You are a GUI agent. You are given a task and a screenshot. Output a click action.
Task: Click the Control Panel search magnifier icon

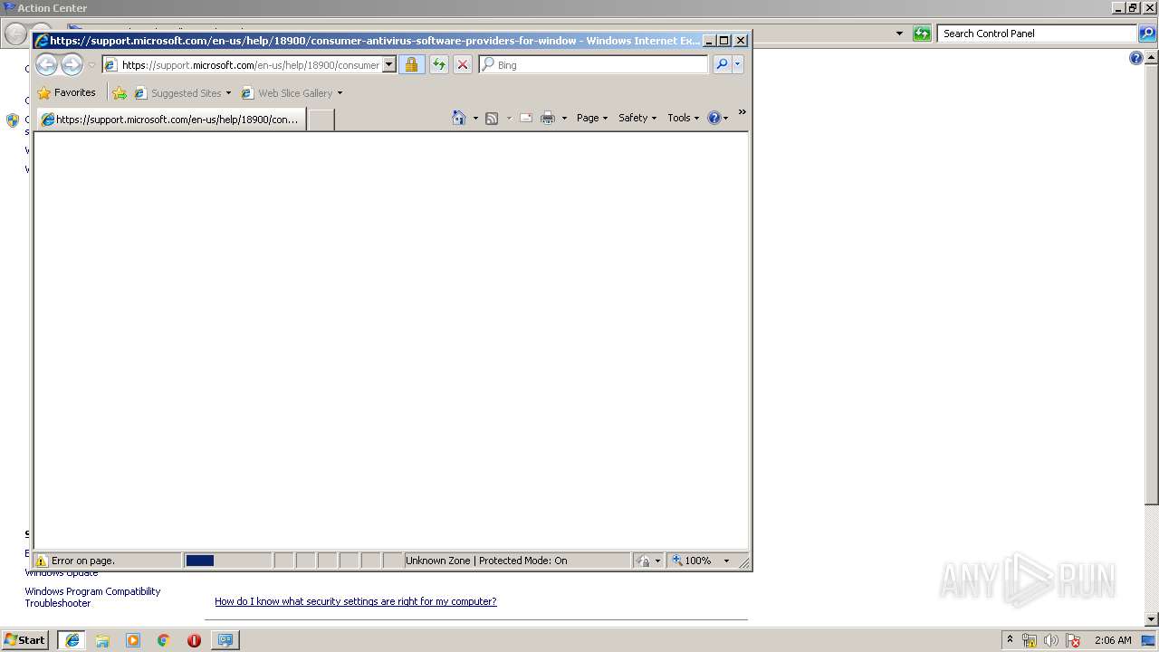(1147, 34)
